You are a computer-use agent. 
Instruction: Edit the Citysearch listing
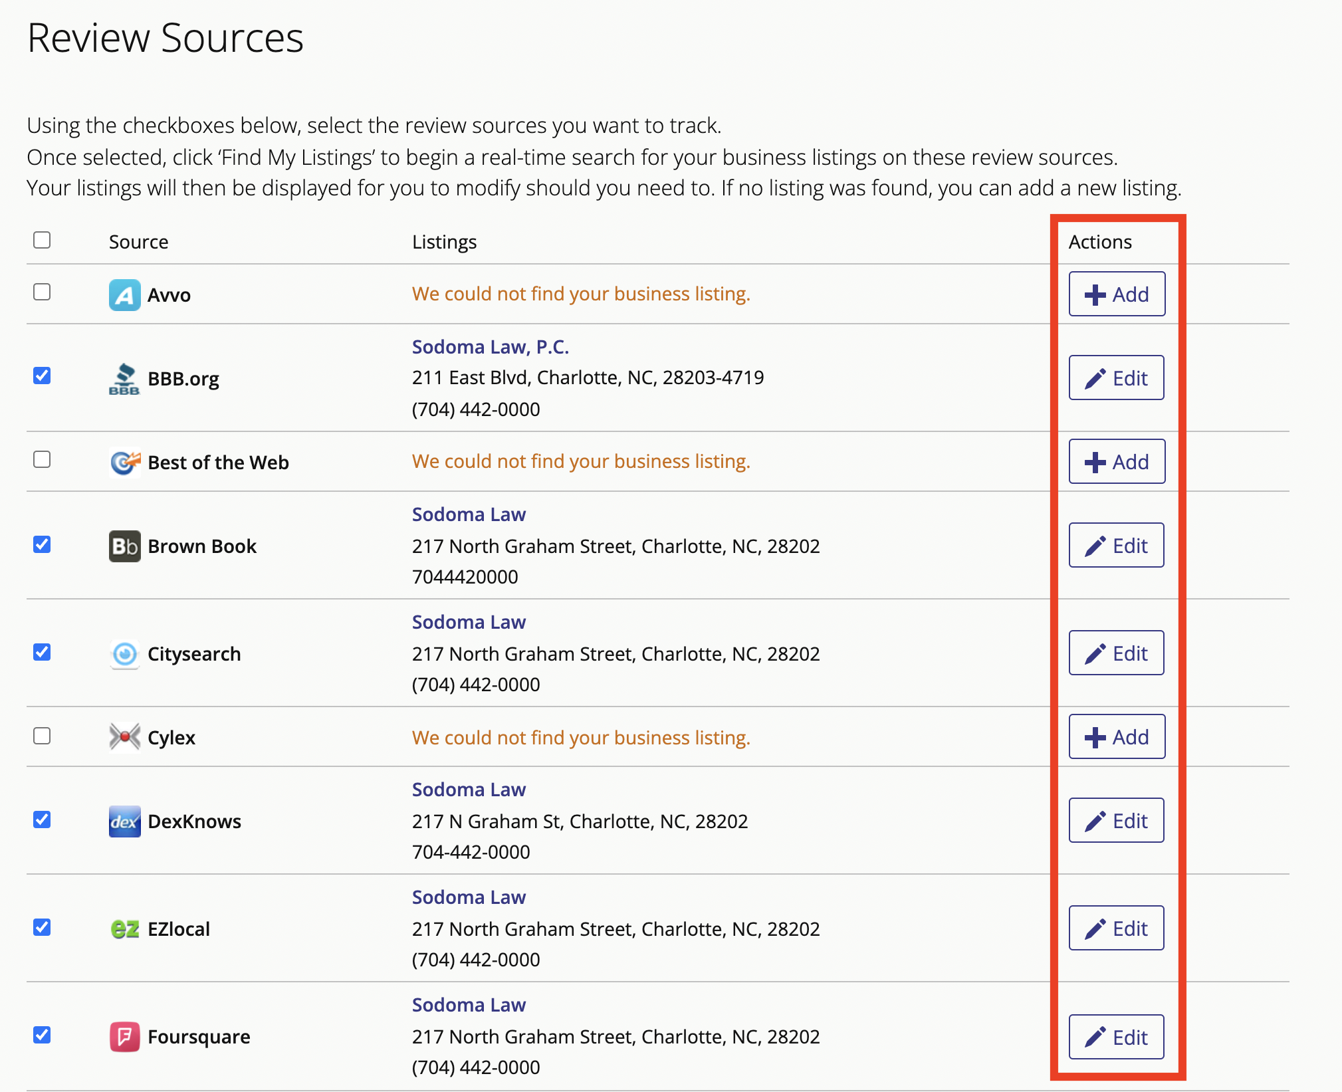1117,653
